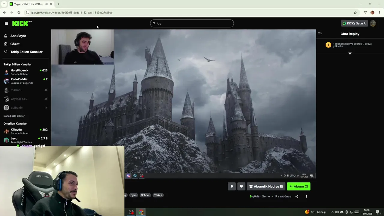Image resolution: width=384 pixels, height=216 pixels.
Task: Open the network icon in the system tray
Action: pos(351,212)
